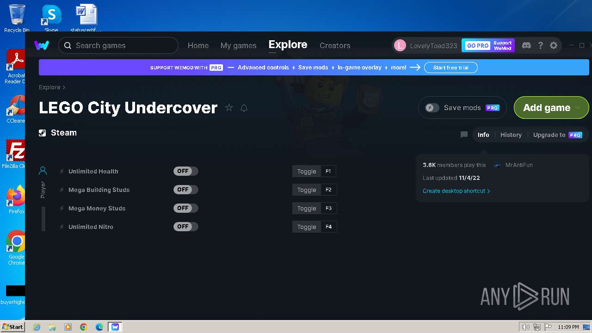
Task: Open Firefox desktop shortcut
Action: click(x=16, y=200)
